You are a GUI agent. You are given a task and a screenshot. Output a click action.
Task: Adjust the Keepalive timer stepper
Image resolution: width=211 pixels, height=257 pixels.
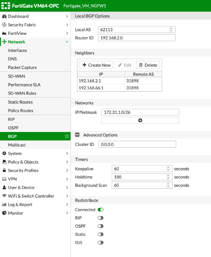tap(168, 169)
